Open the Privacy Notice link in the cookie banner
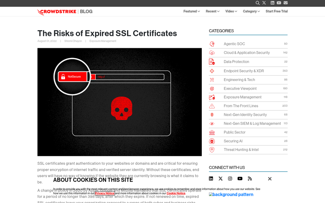 pyautogui.click(x=105, y=193)
